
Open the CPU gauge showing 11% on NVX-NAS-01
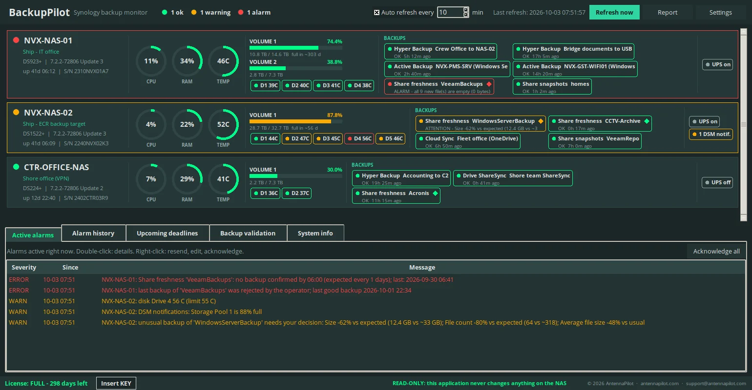(151, 61)
